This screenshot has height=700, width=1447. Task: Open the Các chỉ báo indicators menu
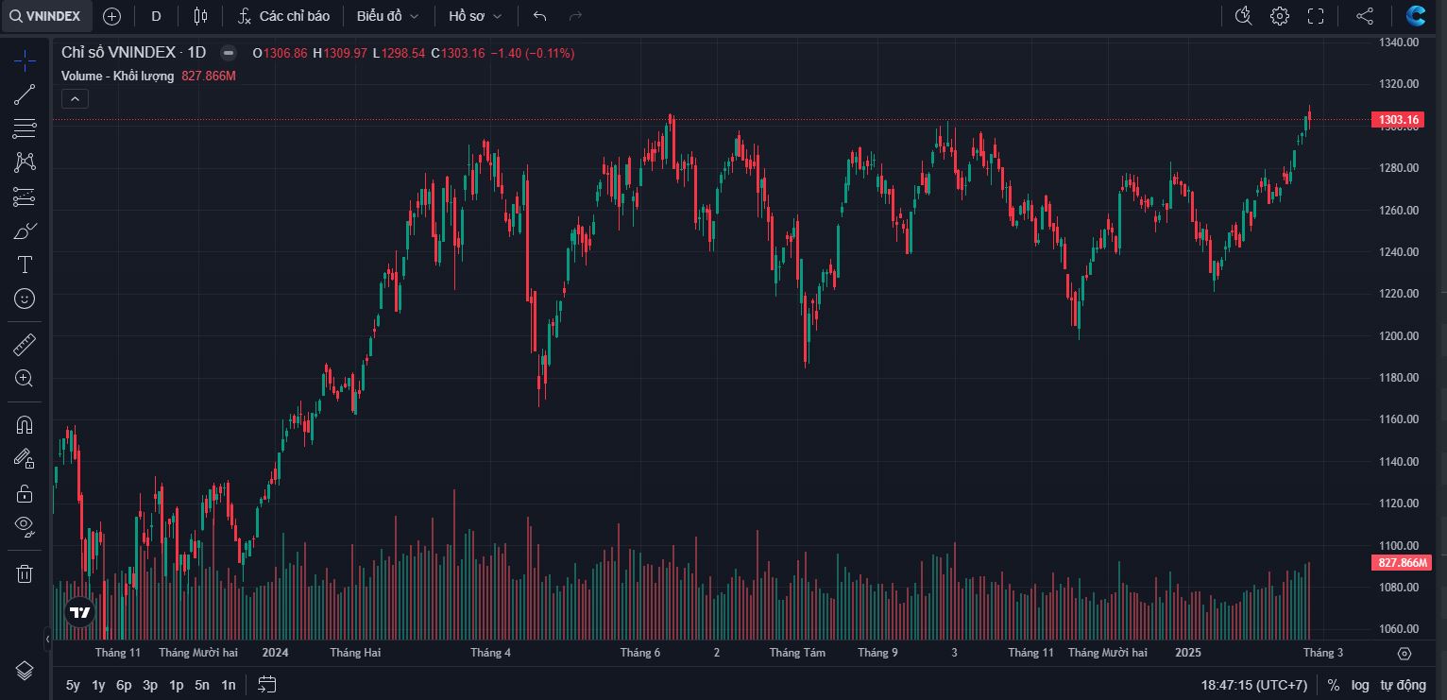283,16
